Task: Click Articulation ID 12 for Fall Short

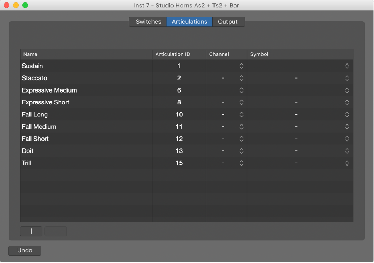Action: point(179,139)
